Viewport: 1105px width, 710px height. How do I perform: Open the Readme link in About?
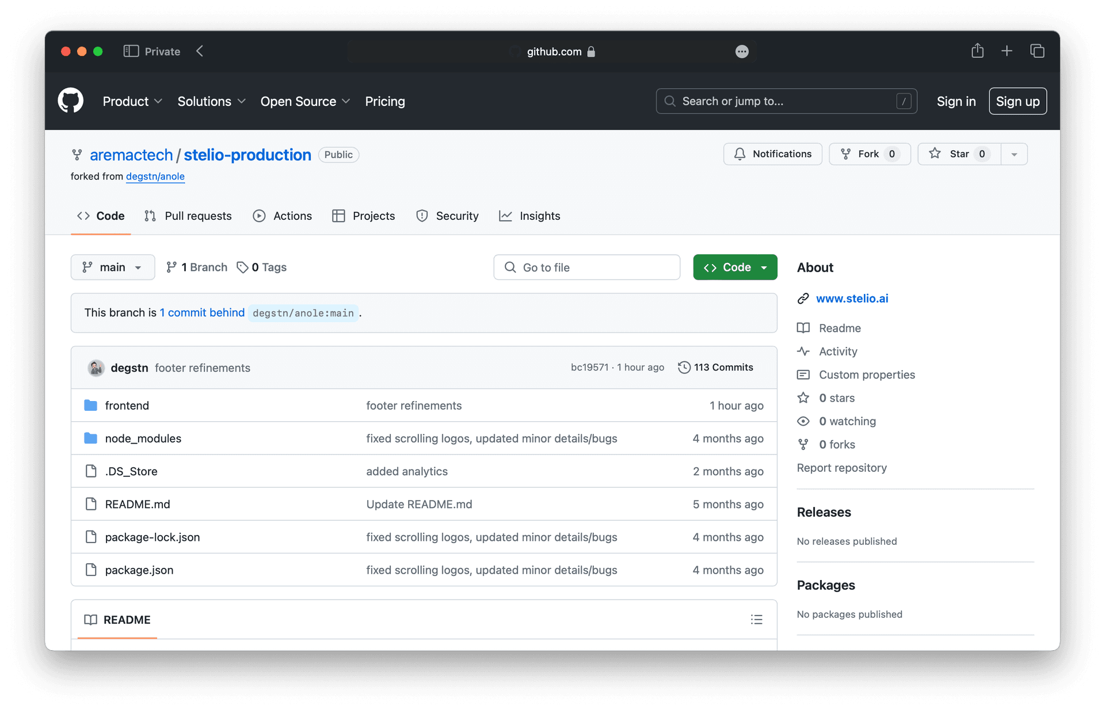[x=840, y=328]
